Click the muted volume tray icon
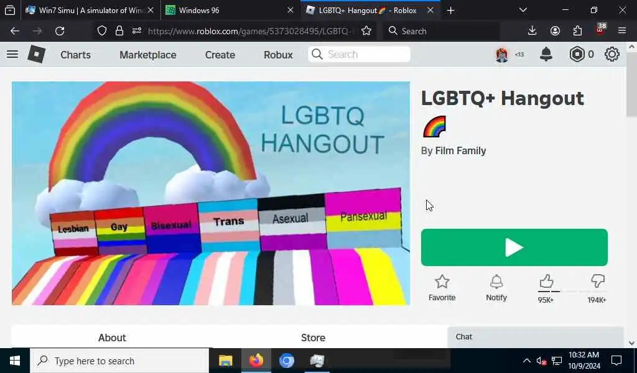The image size is (637, 373). coord(541,361)
